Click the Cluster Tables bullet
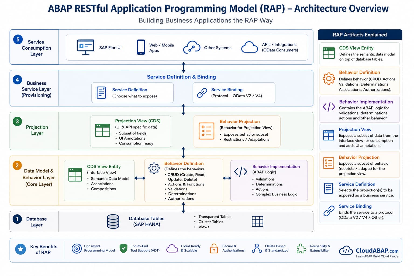The width and height of the screenshot is (414, 276). [x=211, y=222]
